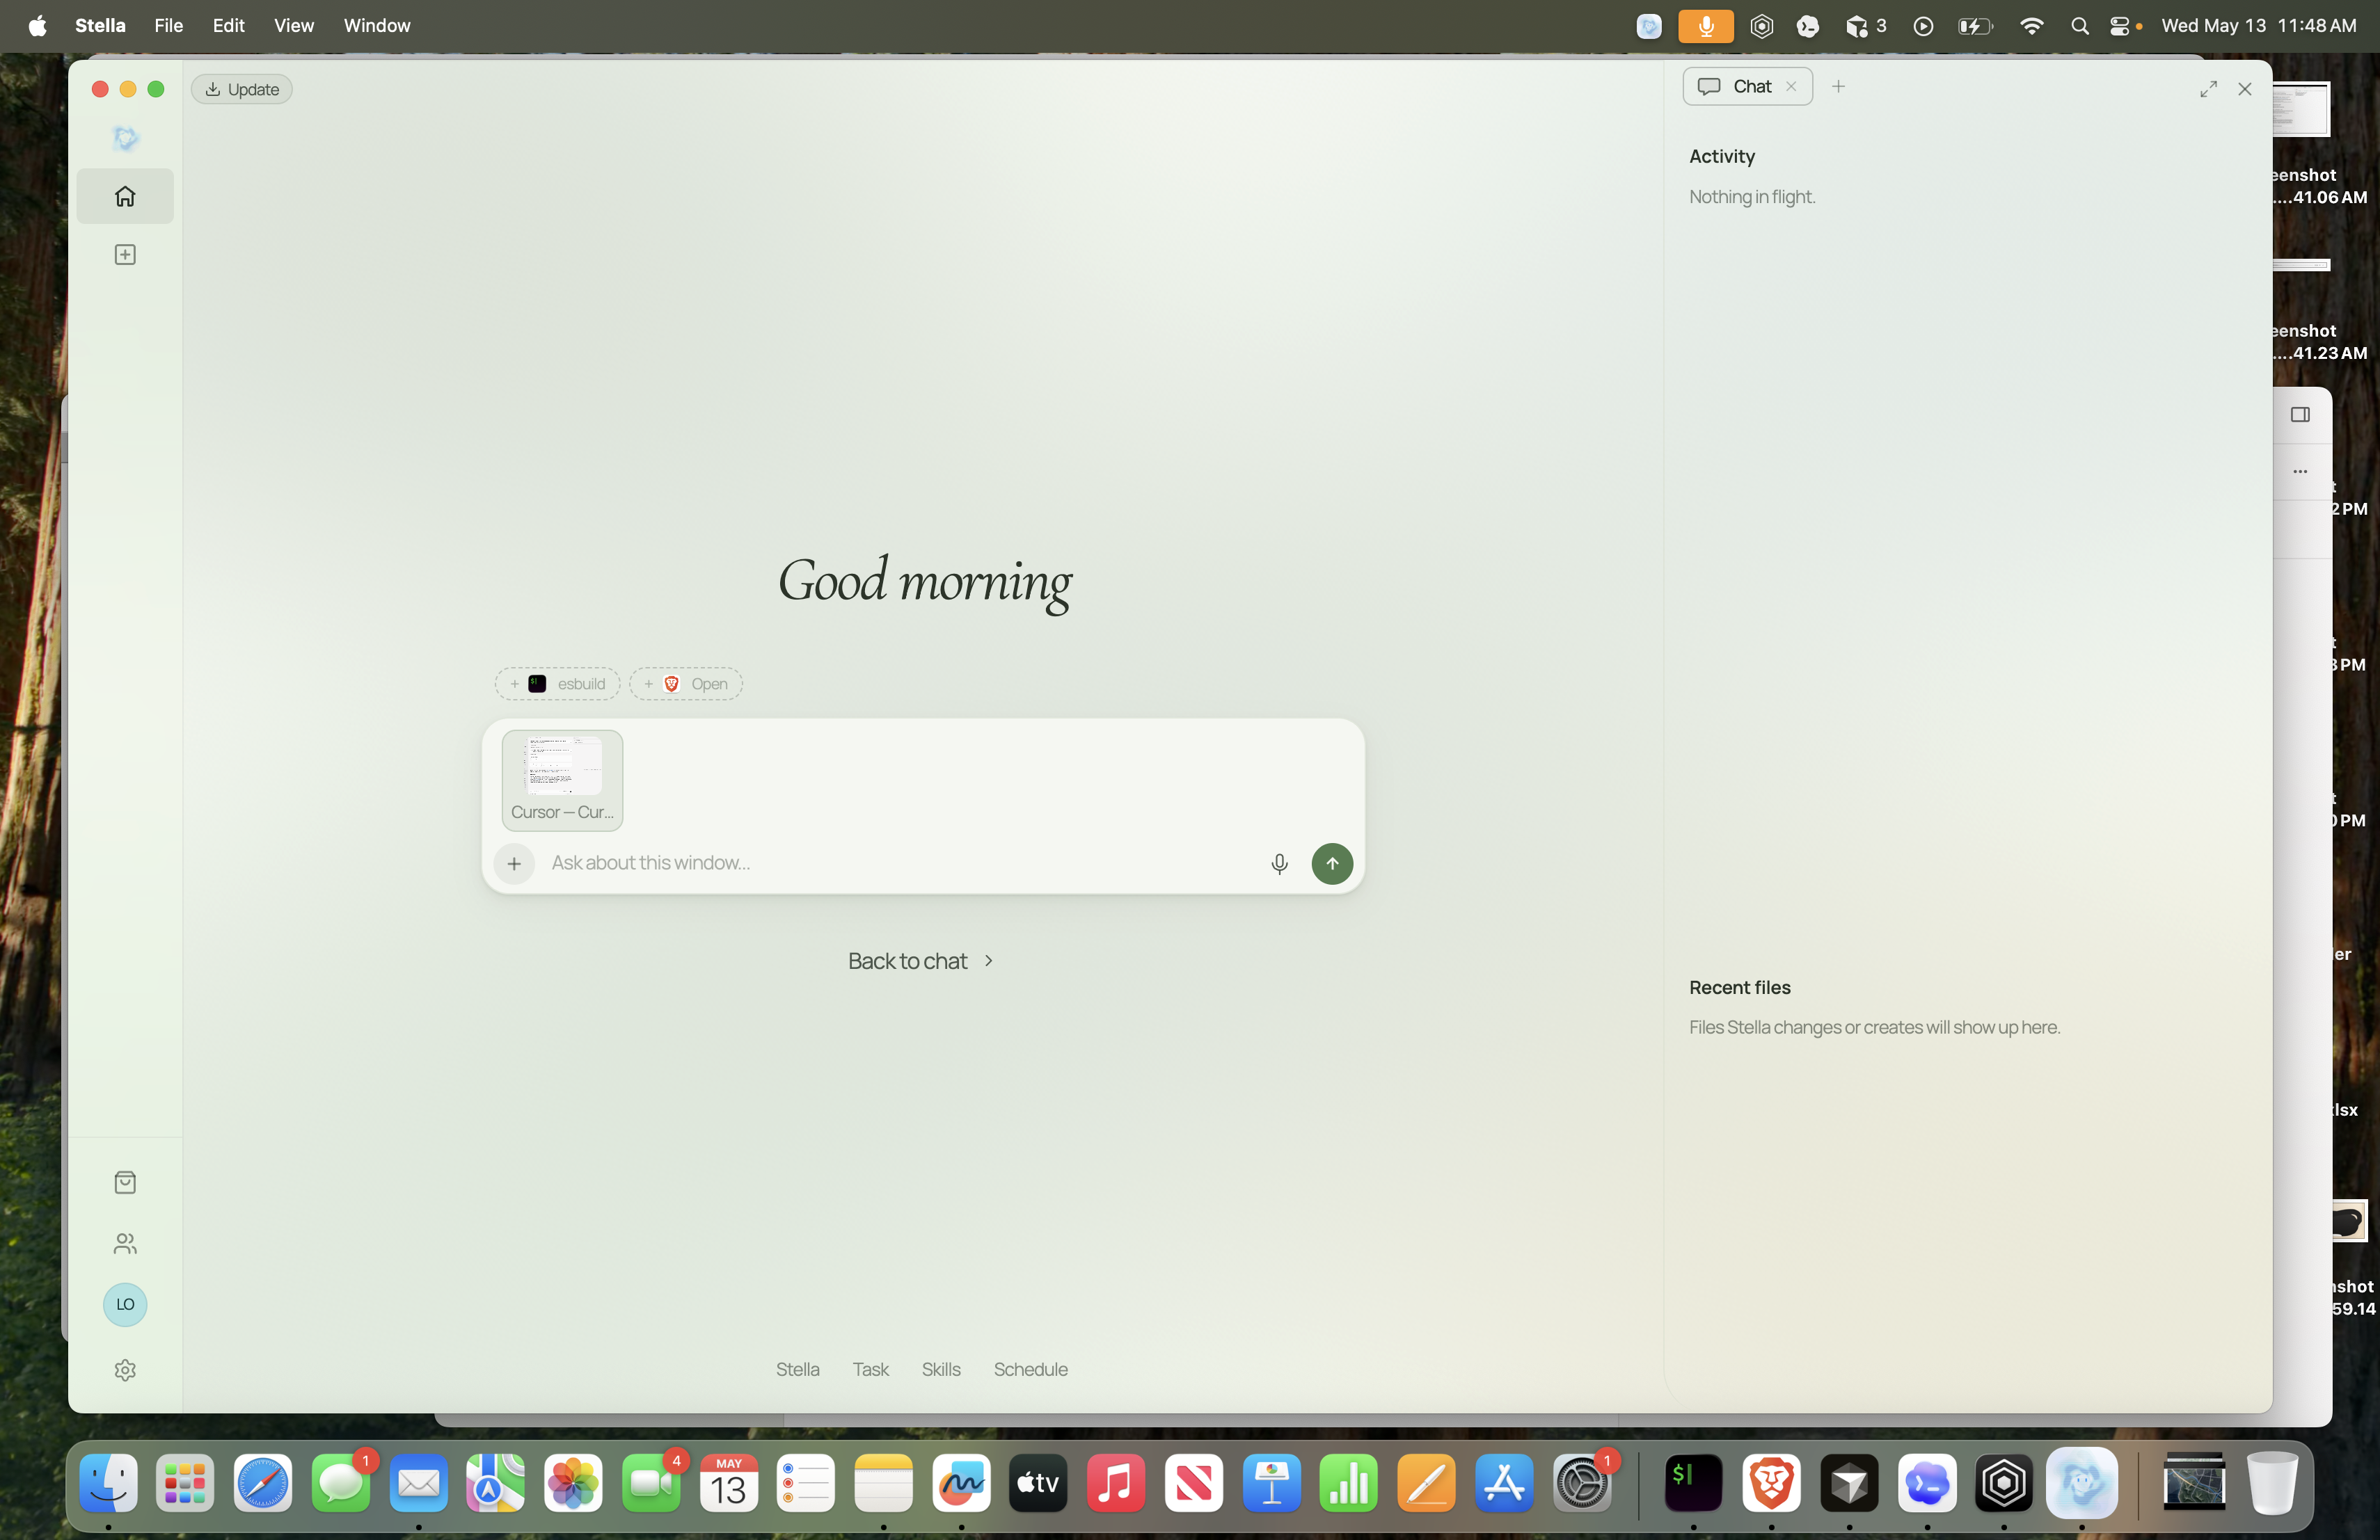This screenshot has height=1540, width=2380.
Task: Close the right side panel
Action: [2245, 89]
